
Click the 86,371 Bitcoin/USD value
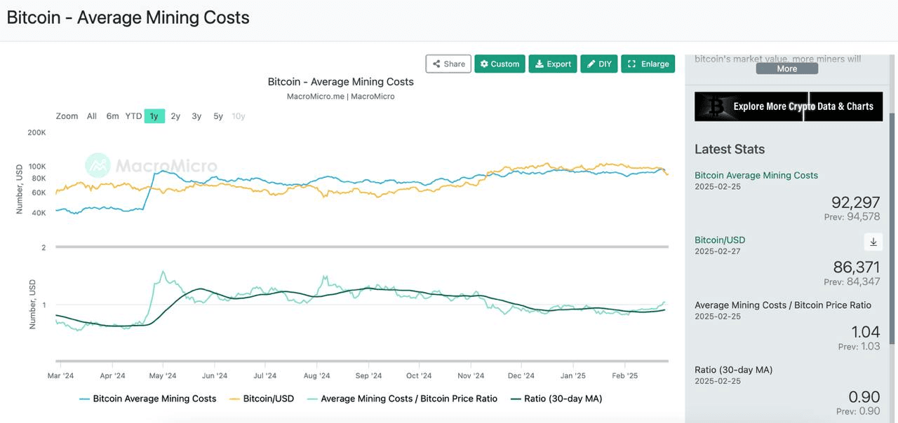click(x=856, y=267)
